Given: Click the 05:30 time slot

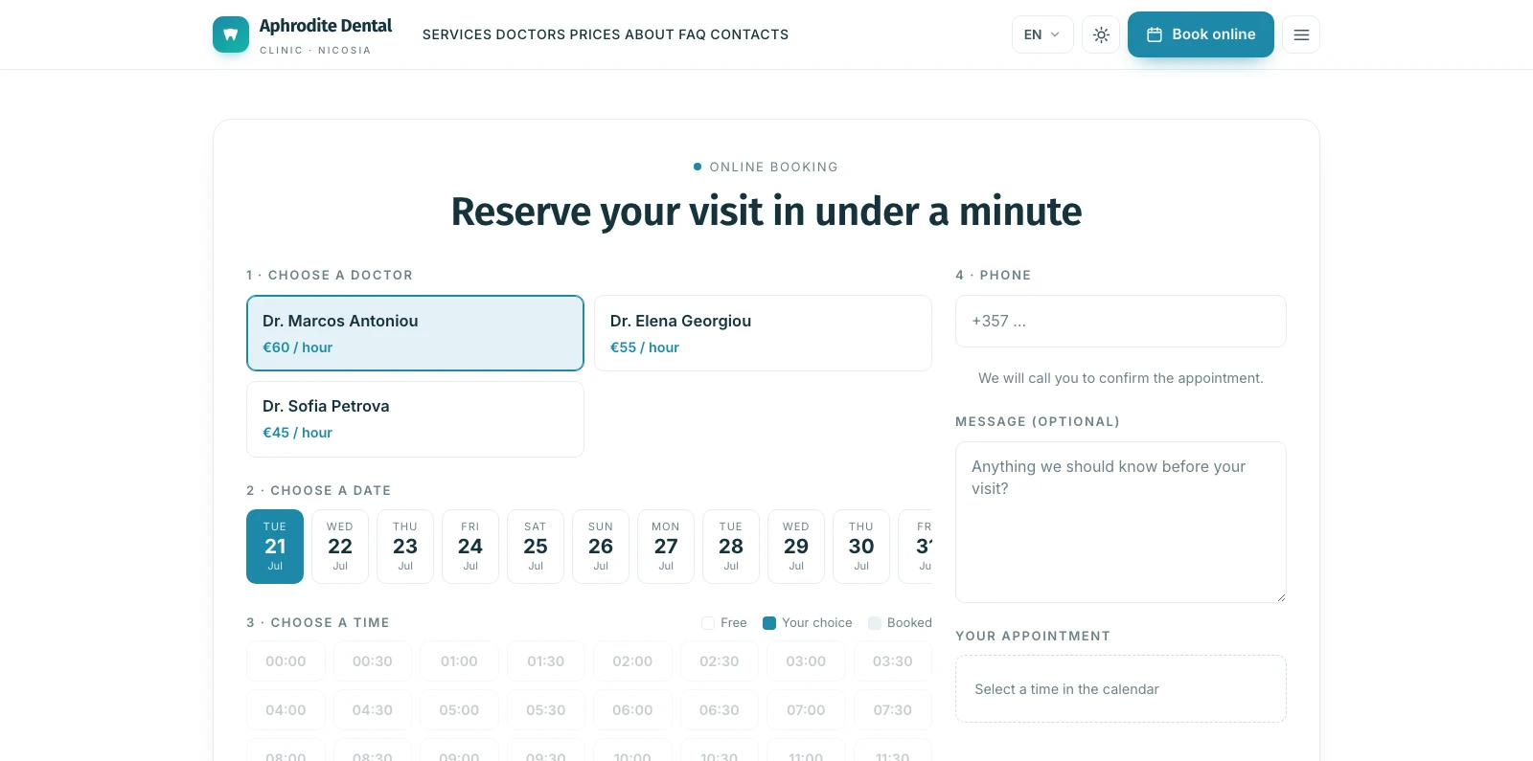Looking at the screenshot, I should click(546, 710).
